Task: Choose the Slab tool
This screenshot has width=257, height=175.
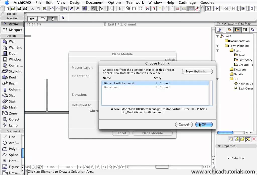Action: 12,95
